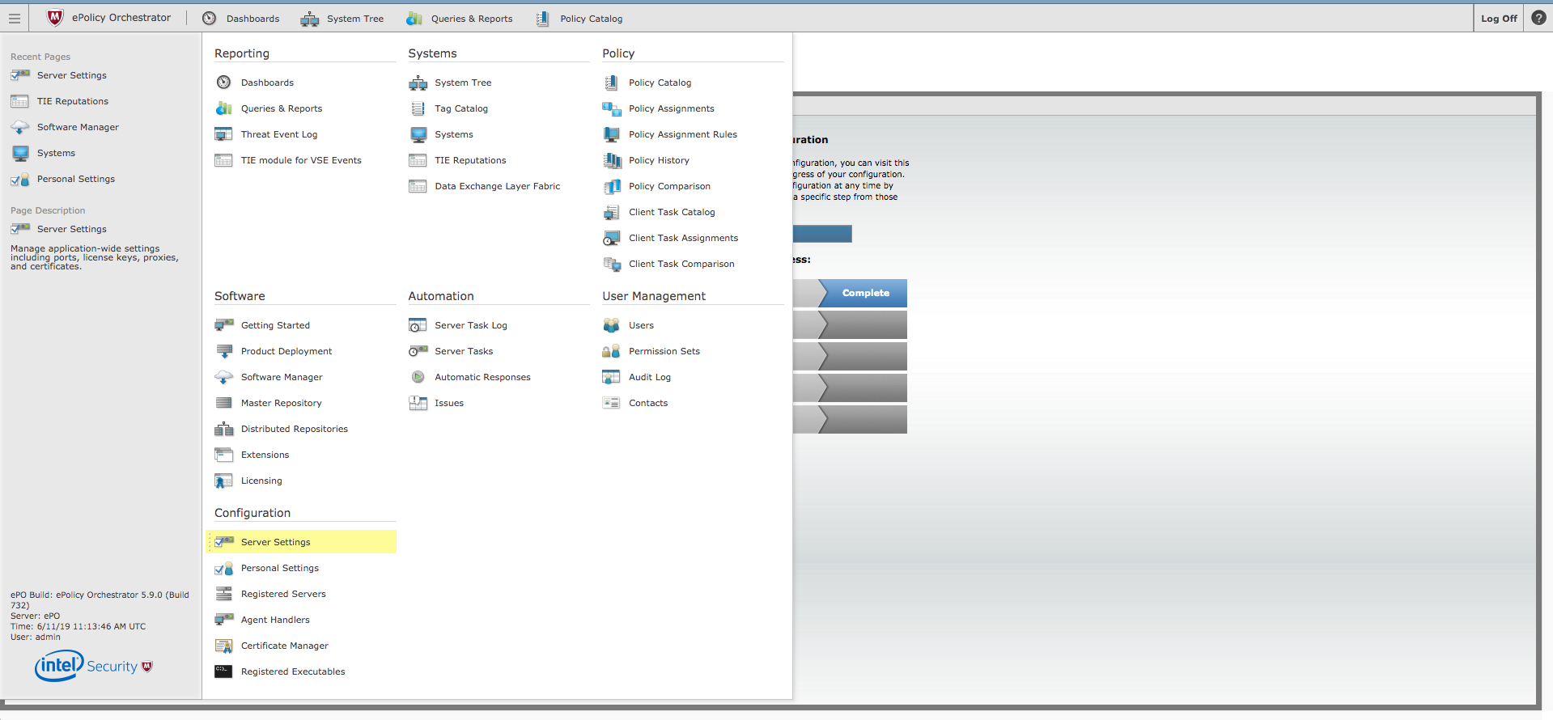Click the Automatic Responses icon

(418, 377)
